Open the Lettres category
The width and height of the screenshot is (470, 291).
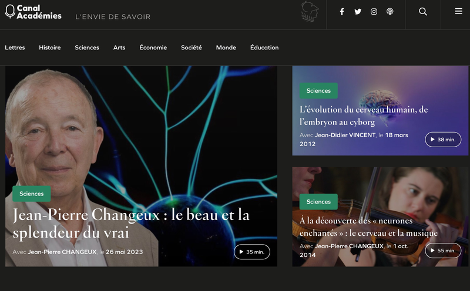(15, 48)
